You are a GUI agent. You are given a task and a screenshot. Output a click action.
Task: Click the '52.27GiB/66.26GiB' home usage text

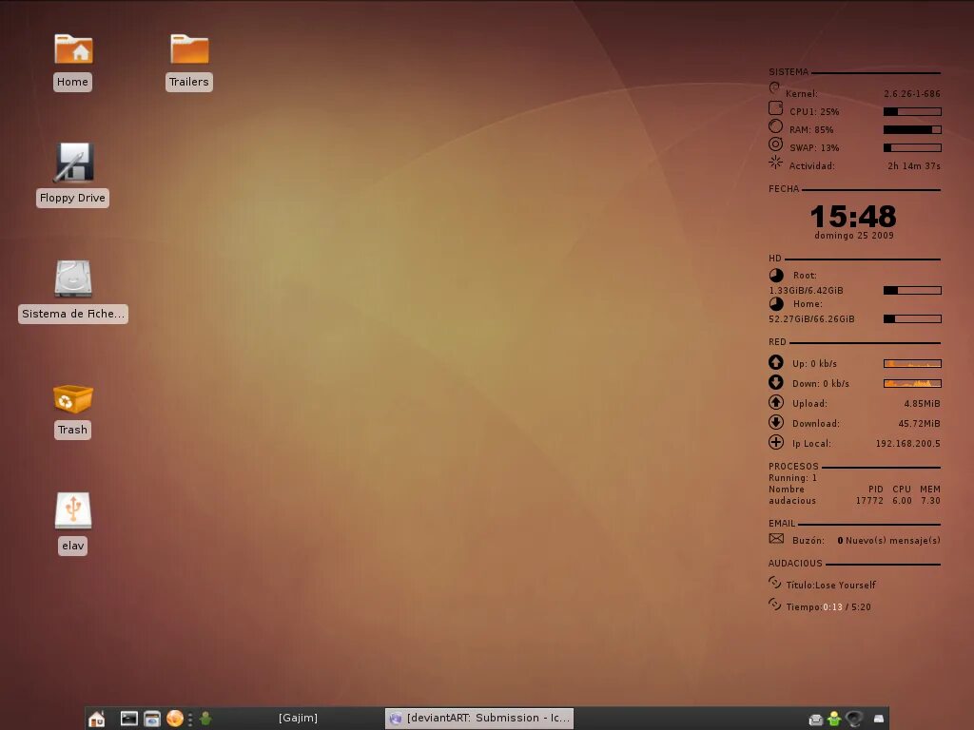coord(811,319)
